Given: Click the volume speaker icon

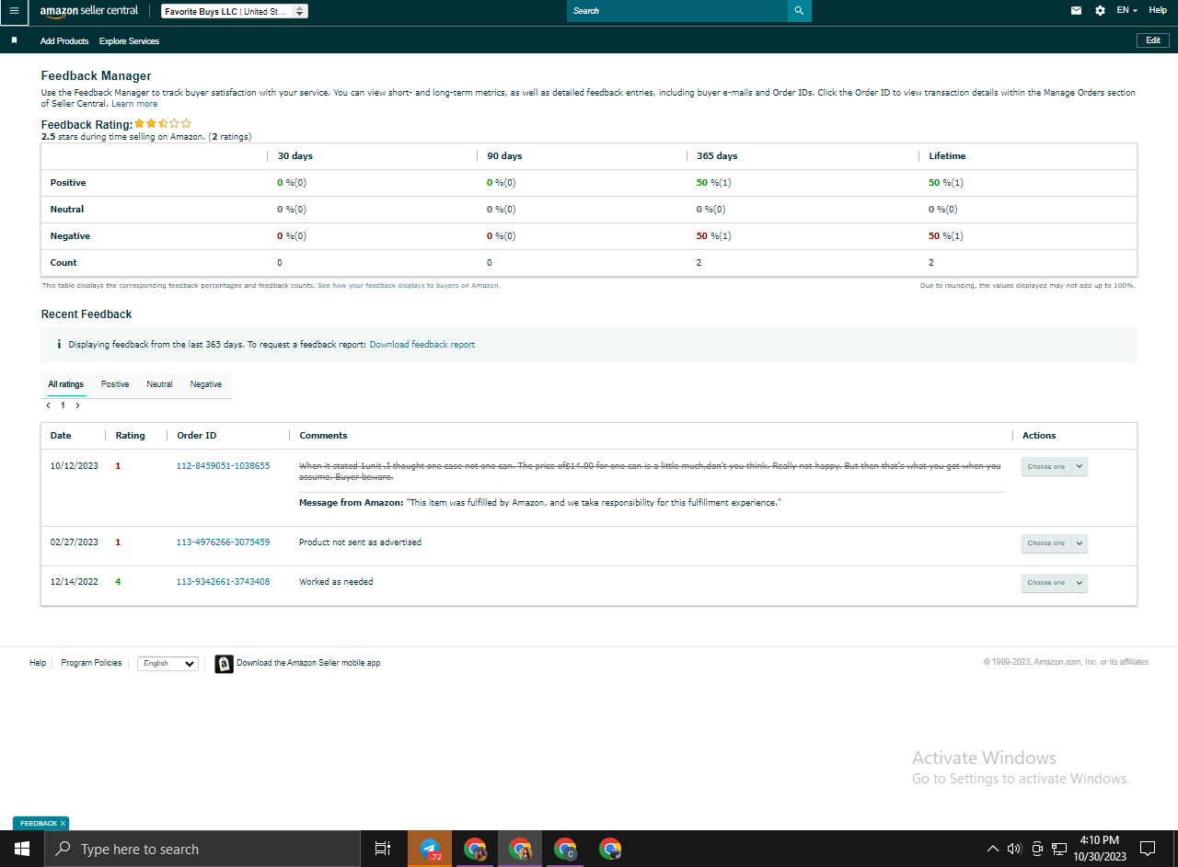Looking at the screenshot, I should [1014, 849].
